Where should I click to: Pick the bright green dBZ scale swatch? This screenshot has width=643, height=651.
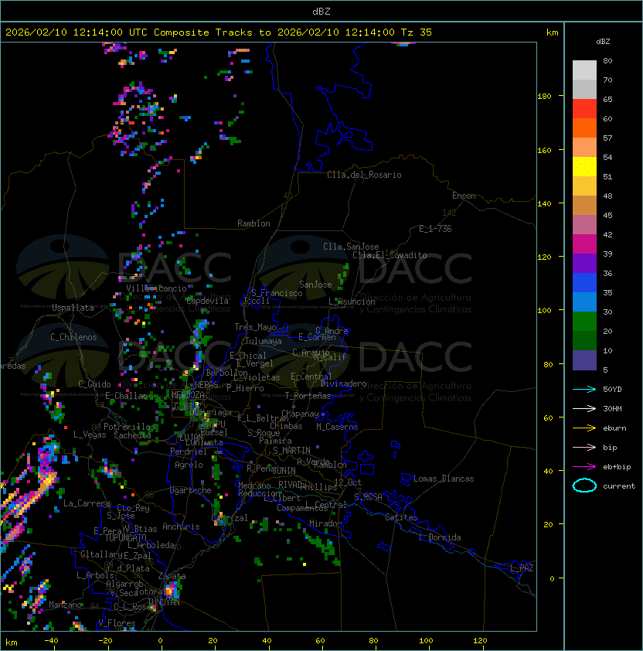pyautogui.click(x=584, y=321)
